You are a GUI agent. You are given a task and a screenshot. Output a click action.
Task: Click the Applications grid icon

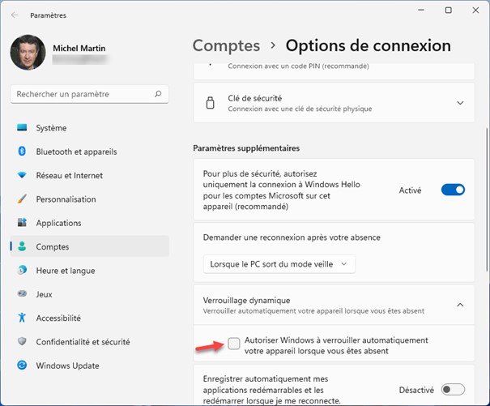click(x=22, y=223)
